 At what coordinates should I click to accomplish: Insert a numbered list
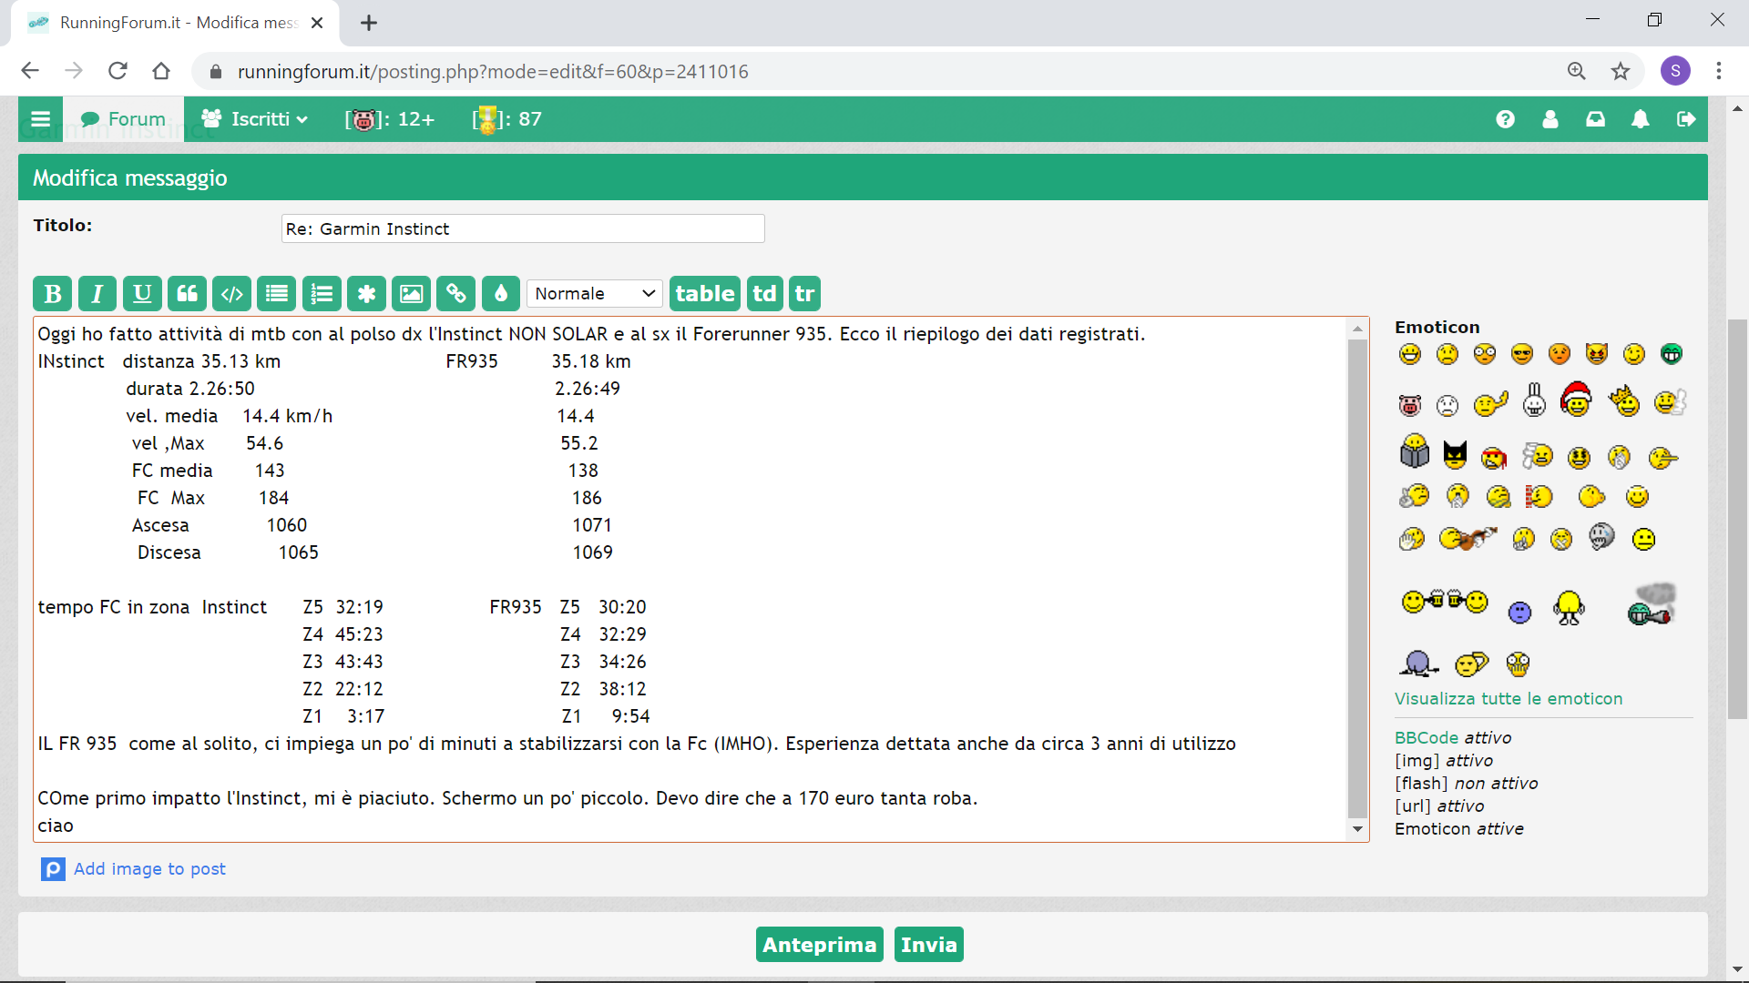[x=322, y=294]
